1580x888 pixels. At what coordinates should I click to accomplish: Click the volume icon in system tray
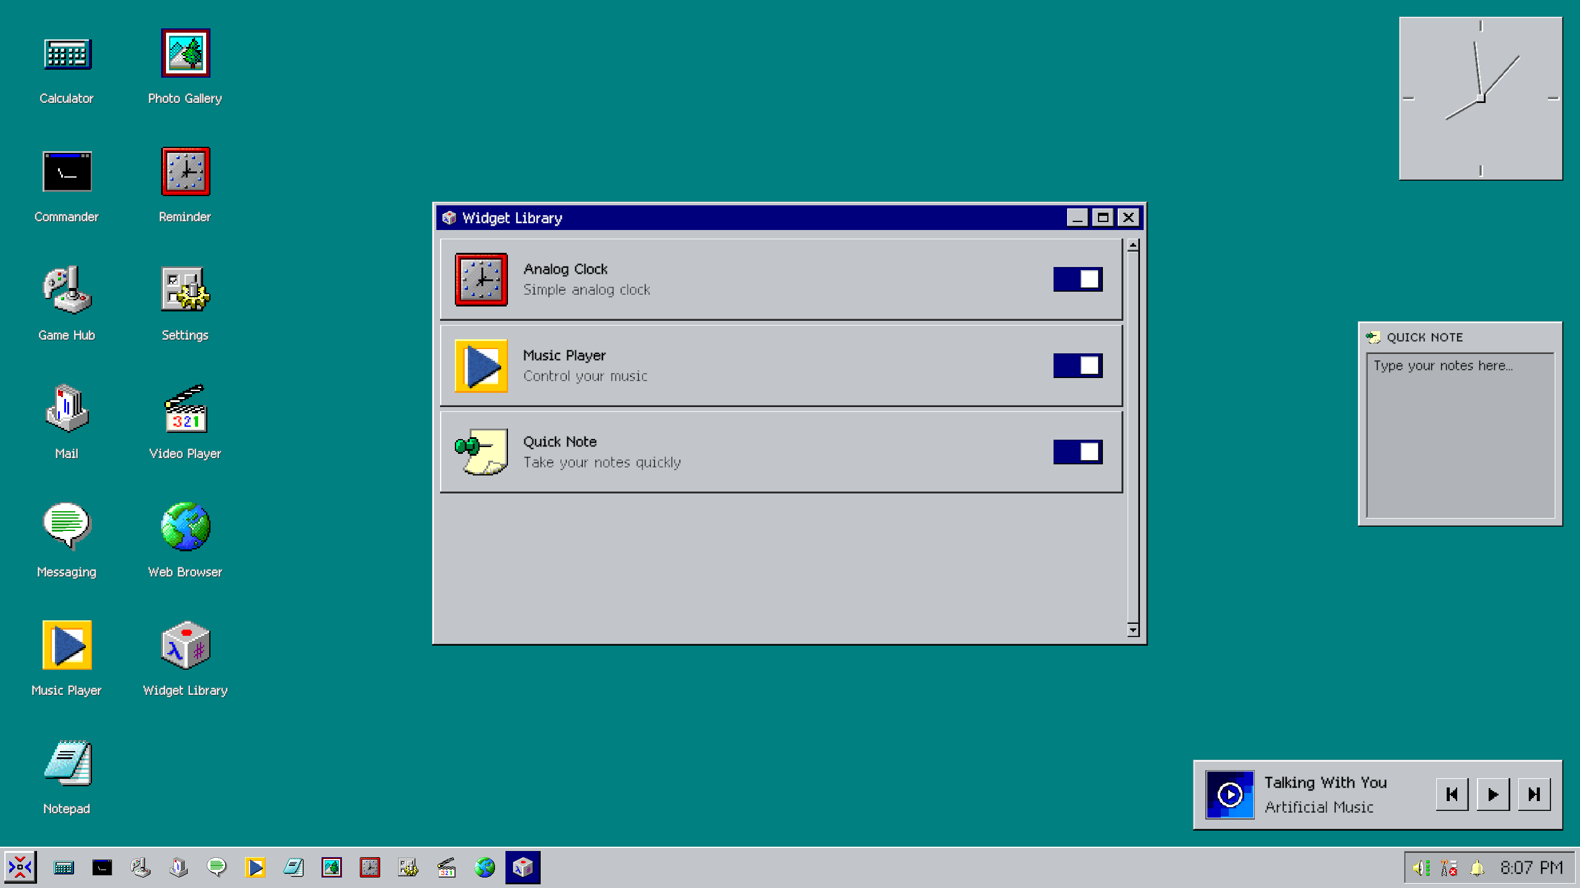1421,868
